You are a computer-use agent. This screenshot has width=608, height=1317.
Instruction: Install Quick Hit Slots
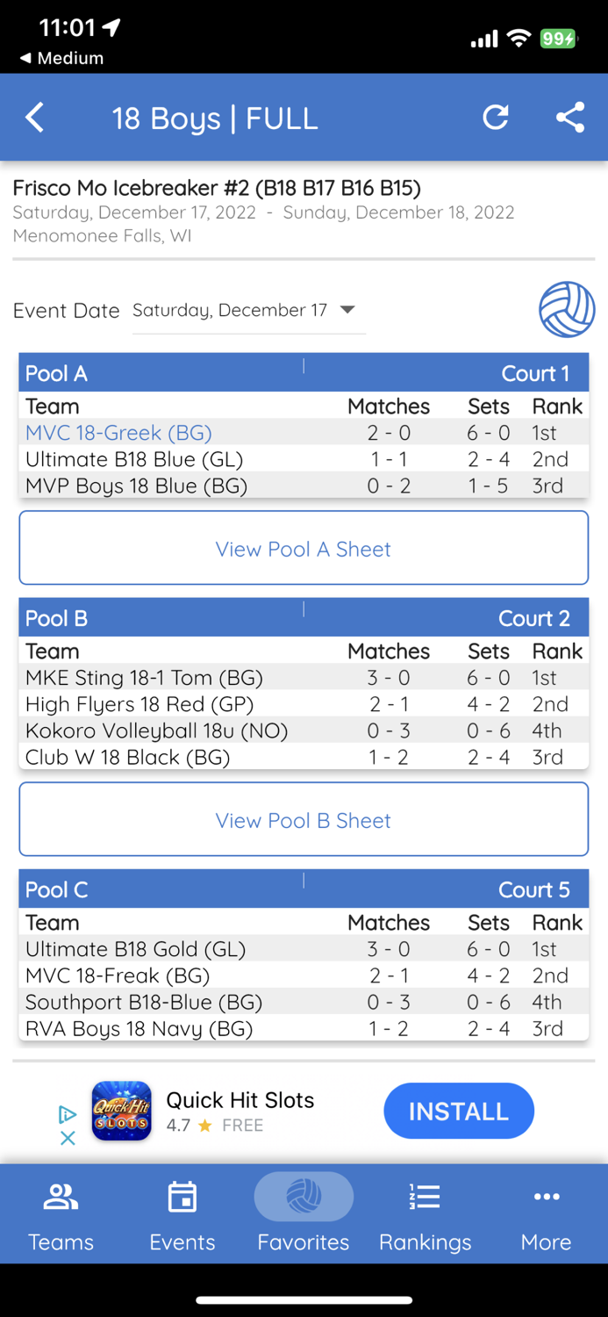point(458,1111)
